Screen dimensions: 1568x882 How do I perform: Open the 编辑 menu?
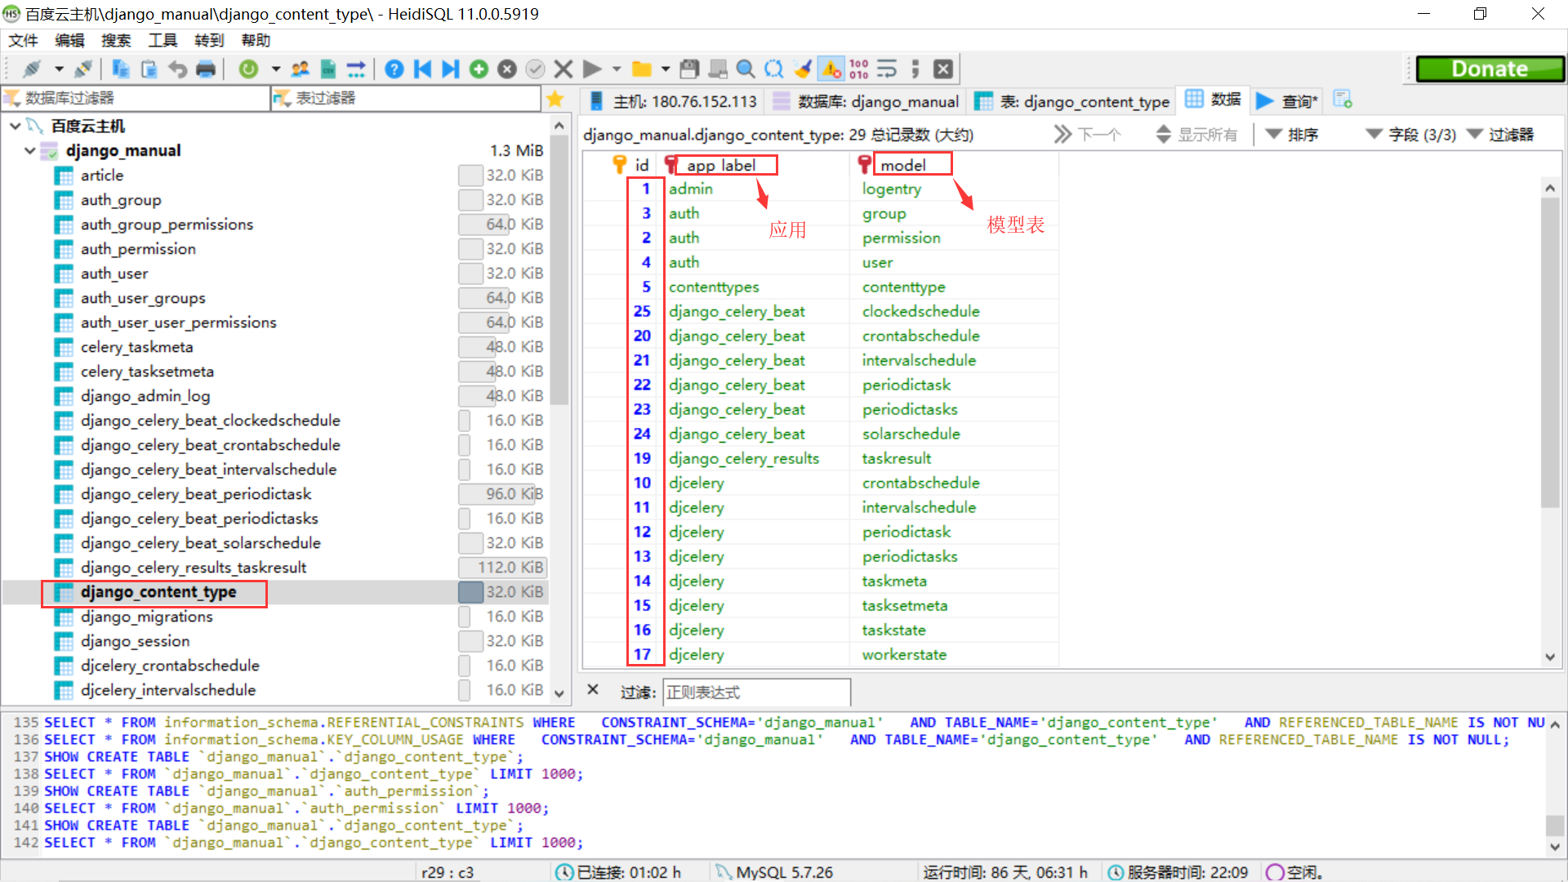tap(70, 40)
